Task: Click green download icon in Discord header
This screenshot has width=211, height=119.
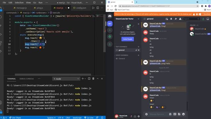Action: coord(203,19)
